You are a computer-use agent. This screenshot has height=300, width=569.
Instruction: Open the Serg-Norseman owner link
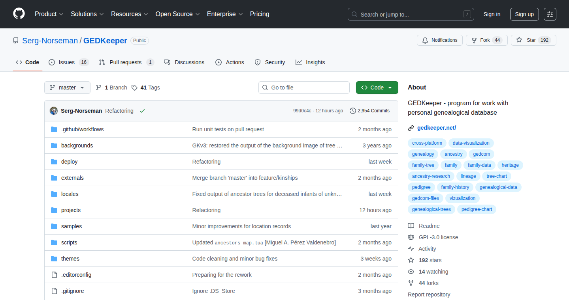pyautogui.click(x=50, y=41)
